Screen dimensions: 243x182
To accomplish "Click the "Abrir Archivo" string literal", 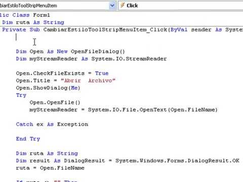I will click(88, 80).
